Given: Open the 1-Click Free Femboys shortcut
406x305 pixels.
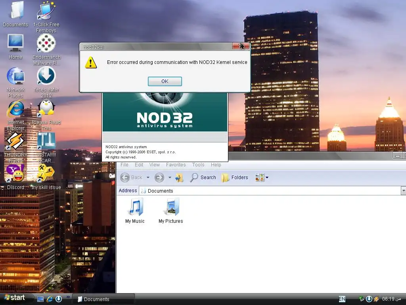Looking at the screenshot, I should (x=46, y=17).
